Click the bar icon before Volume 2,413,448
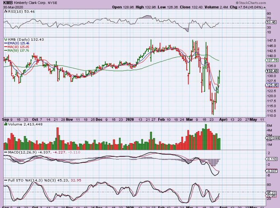280x208 pixels. 6,124
